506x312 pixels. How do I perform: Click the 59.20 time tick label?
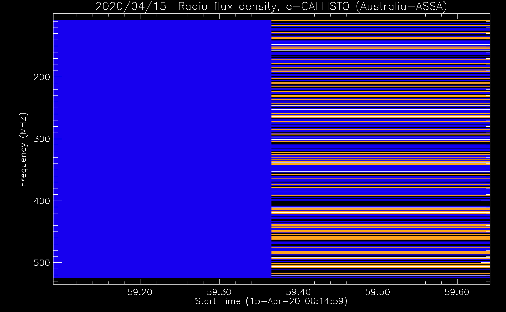pyautogui.click(x=140, y=292)
